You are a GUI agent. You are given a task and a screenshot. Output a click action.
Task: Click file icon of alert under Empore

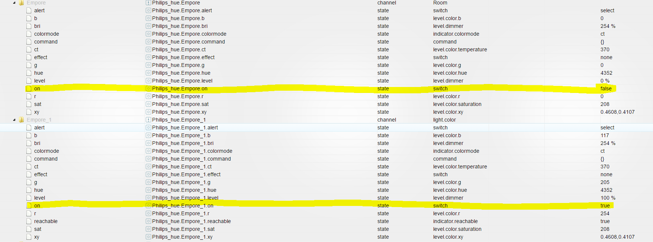point(29,10)
